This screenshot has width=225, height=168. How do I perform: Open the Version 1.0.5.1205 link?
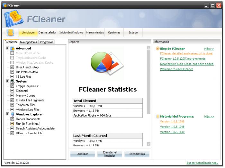172,127
